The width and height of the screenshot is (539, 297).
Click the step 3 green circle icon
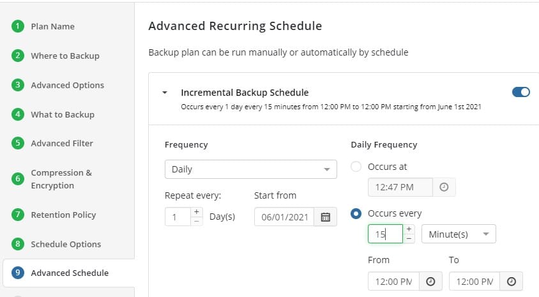(18, 84)
